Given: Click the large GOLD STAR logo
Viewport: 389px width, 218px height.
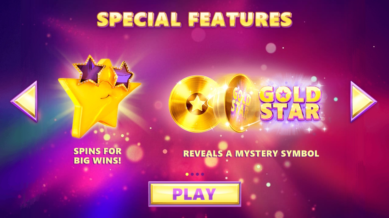Looking at the screenshot, I should (x=290, y=103).
